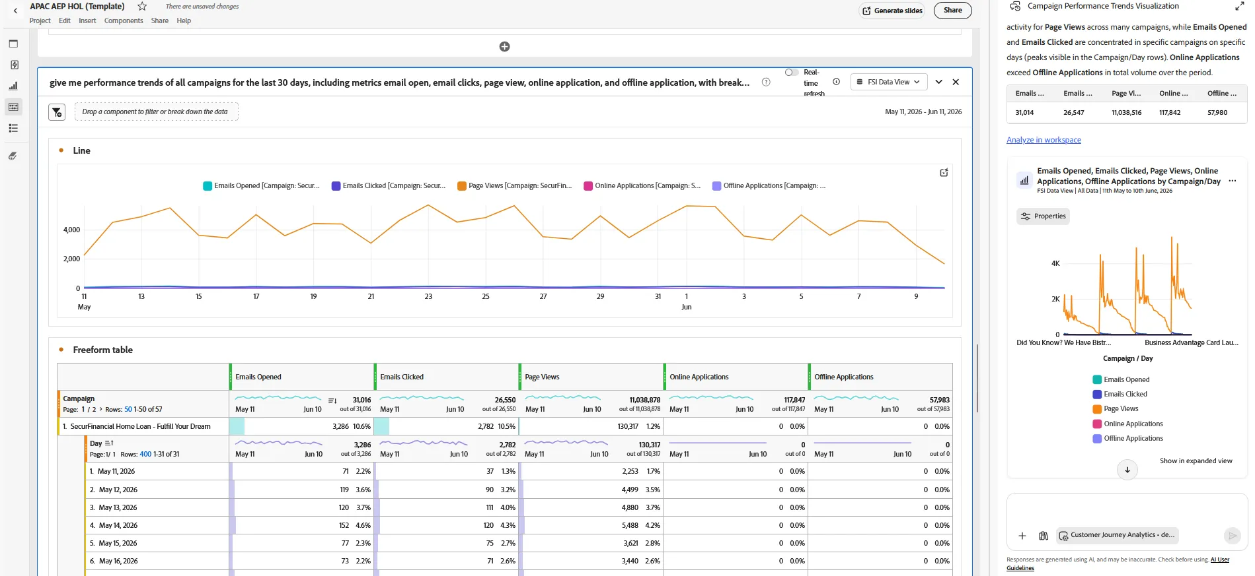The height and width of the screenshot is (576, 1255).
Task: Open the May 11 - Jun 11 date range picker
Action: (x=923, y=112)
